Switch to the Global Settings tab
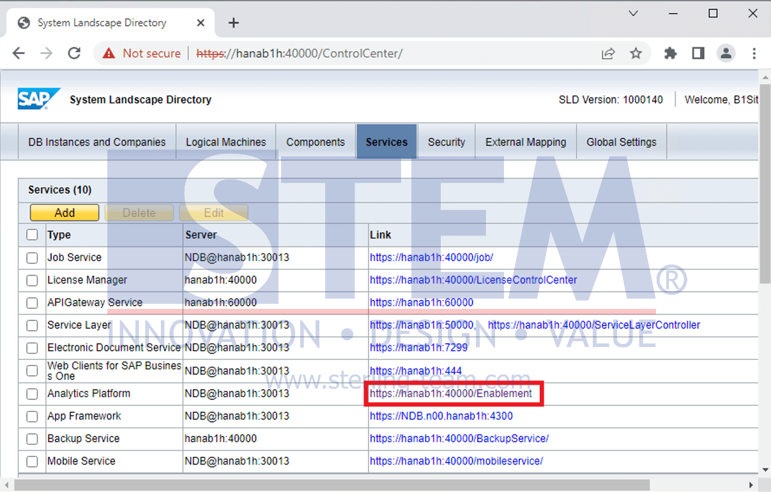This screenshot has width=771, height=492. tap(622, 142)
